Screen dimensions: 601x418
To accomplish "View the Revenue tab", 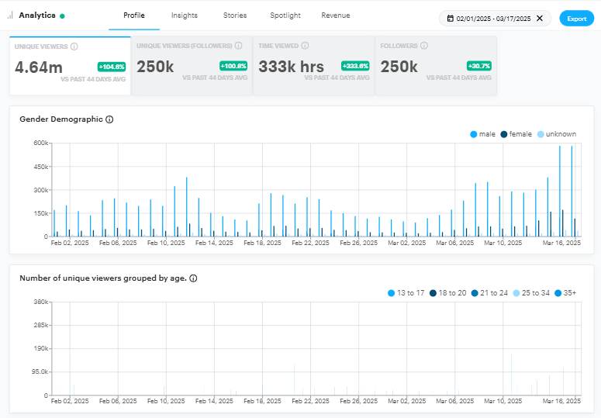I will (x=335, y=16).
